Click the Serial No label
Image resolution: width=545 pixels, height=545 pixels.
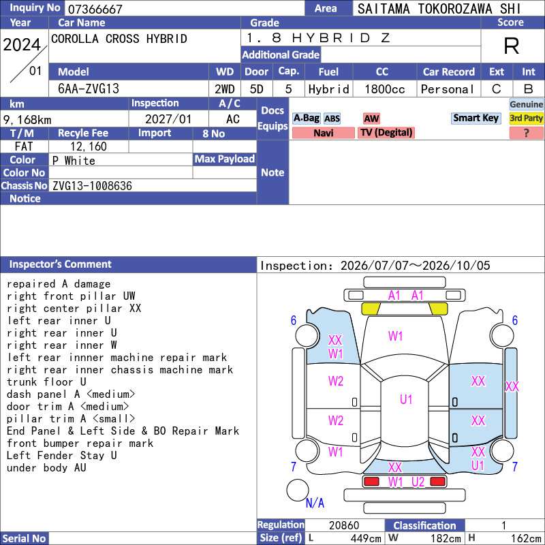click(25, 538)
